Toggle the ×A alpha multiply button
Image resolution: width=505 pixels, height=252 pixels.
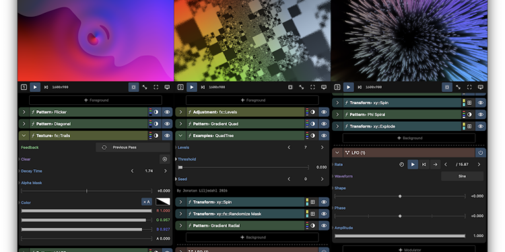[x=147, y=202]
